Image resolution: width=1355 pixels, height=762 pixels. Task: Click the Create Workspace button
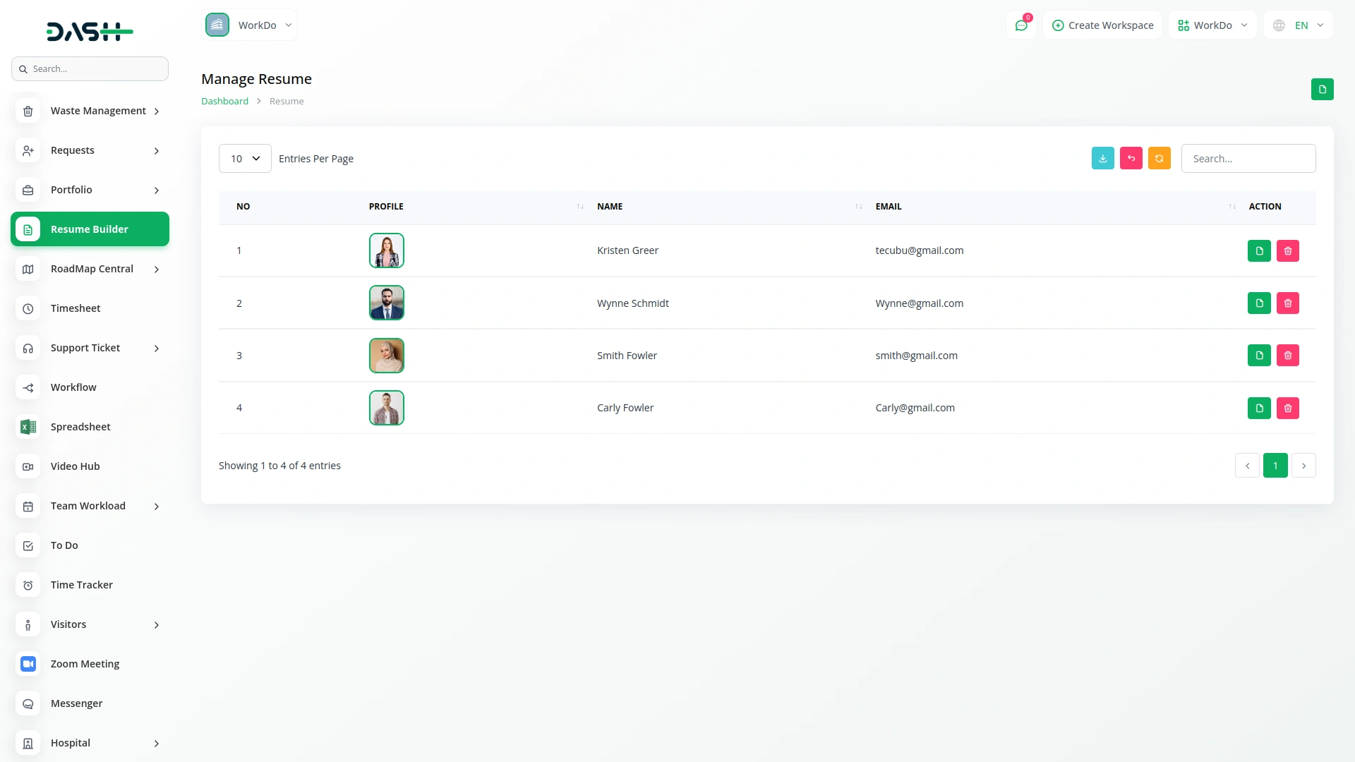tap(1102, 25)
